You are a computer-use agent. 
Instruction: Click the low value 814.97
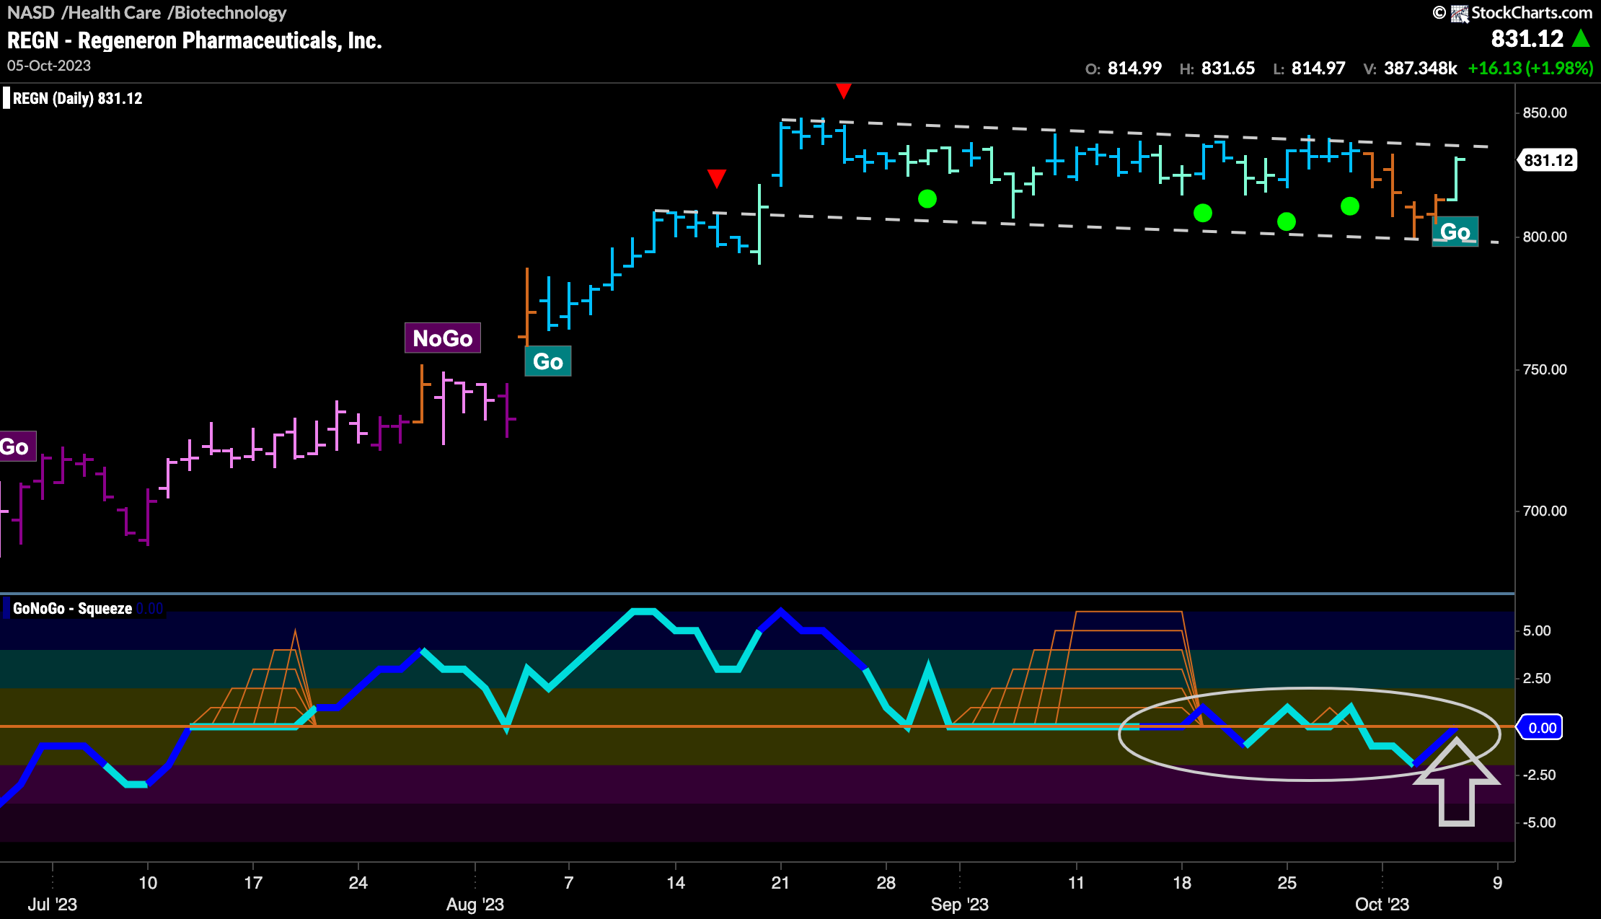tap(1318, 69)
